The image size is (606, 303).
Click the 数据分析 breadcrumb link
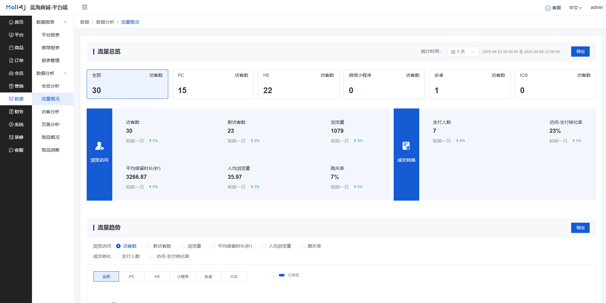[x=105, y=22]
